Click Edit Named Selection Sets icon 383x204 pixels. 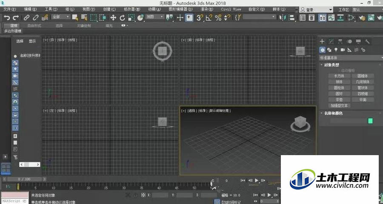click(x=237, y=17)
